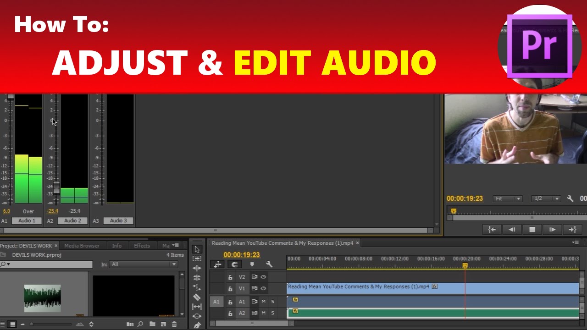Open sort icons arrows in project panel
The height and width of the screenshot is (330, 587).
click(x=91, y=324)
